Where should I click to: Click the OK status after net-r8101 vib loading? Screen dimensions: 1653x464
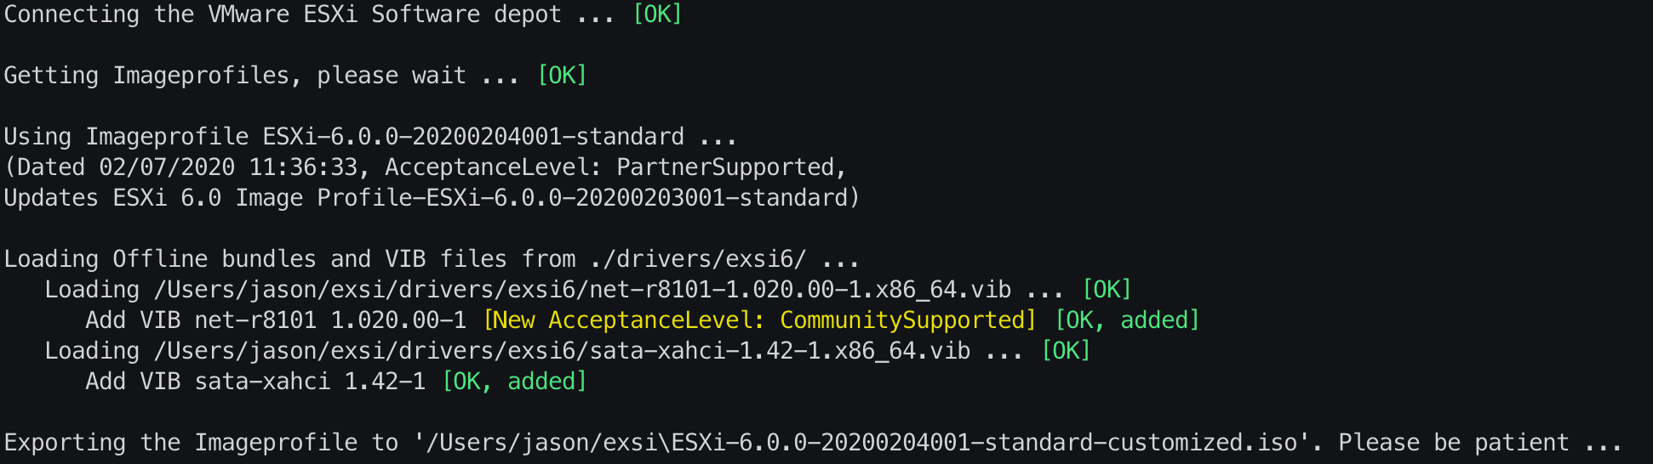[1107, 290]
